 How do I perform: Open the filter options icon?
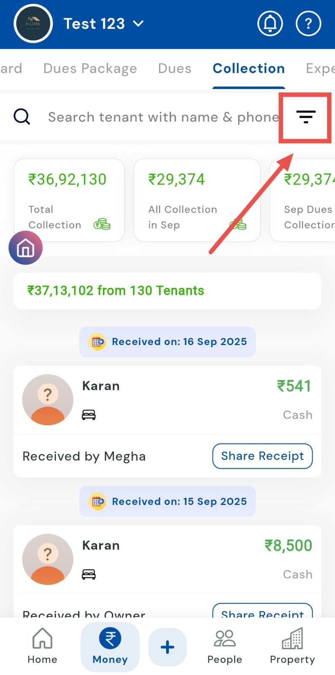305,117
